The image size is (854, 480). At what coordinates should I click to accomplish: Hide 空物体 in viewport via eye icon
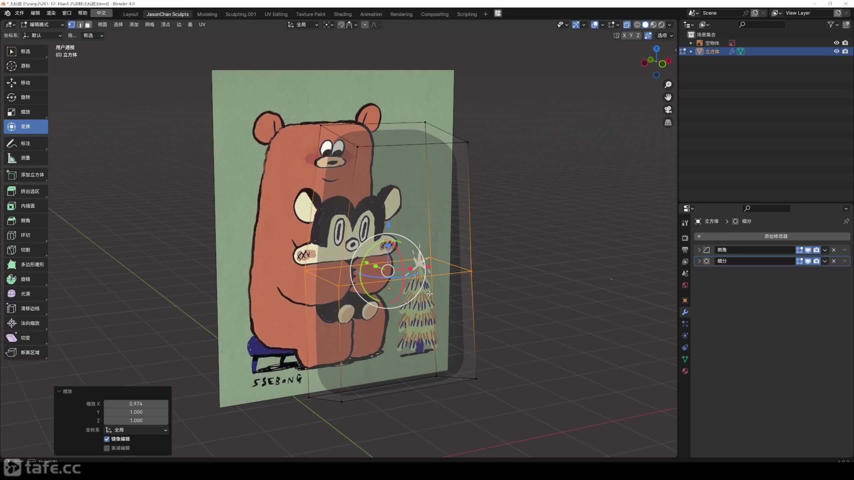point(836,43)
